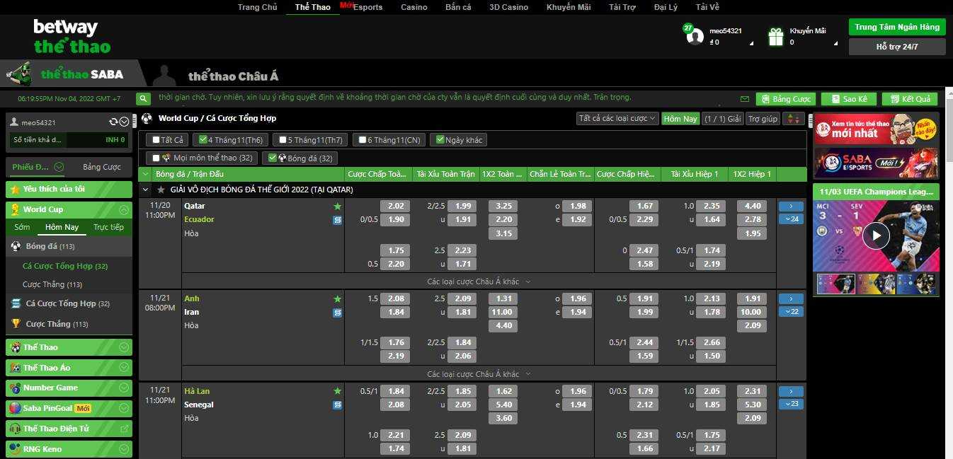Open the Tất cả các loại cược dropdown

click(617, 119)
